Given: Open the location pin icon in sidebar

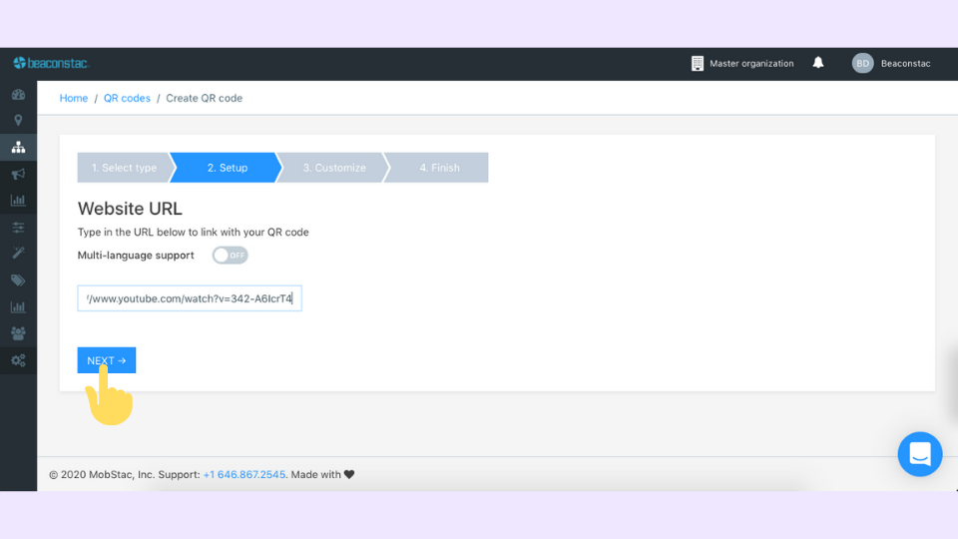Looking at the screenshot, I should tap(18, 121).
